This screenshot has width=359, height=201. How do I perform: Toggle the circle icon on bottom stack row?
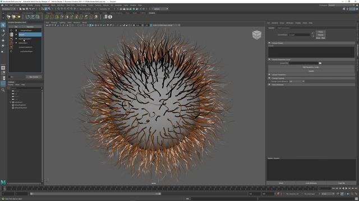[11, 51]
